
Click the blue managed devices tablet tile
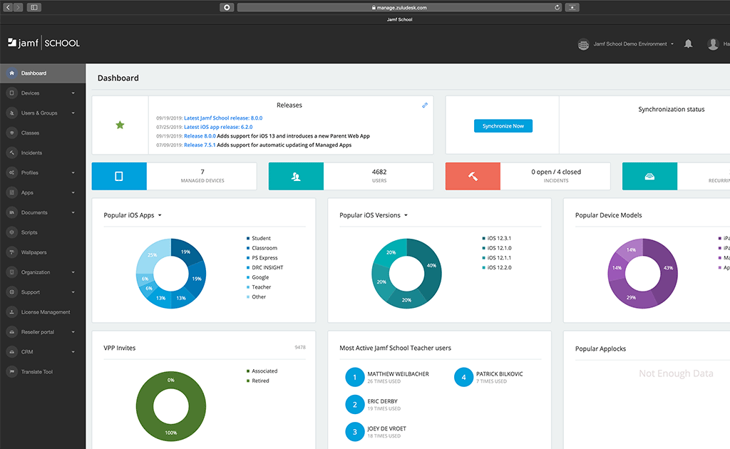click(119, 176)
